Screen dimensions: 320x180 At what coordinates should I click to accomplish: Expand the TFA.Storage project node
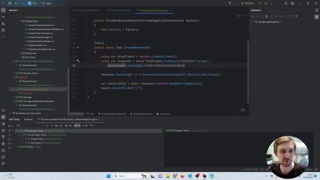click(13, 97)
